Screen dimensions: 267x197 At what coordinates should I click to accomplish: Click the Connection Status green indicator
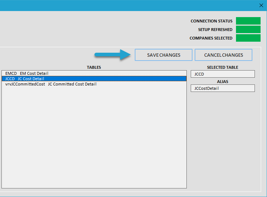[x=248, y=21]
